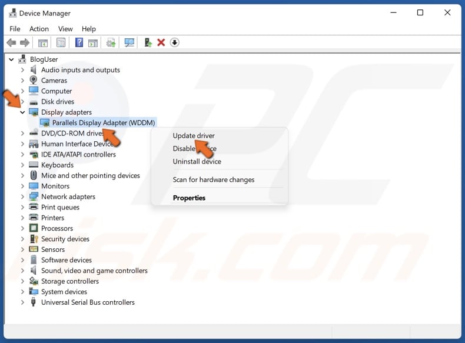Click the Printers category icon
Viewport: 465px width, 343px height.
(34, 217)
